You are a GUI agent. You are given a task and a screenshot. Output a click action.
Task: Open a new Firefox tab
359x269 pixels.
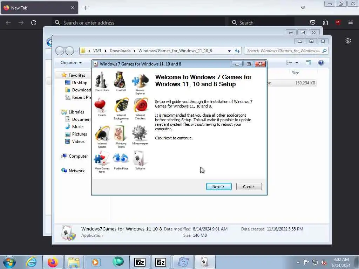(86, 8)
